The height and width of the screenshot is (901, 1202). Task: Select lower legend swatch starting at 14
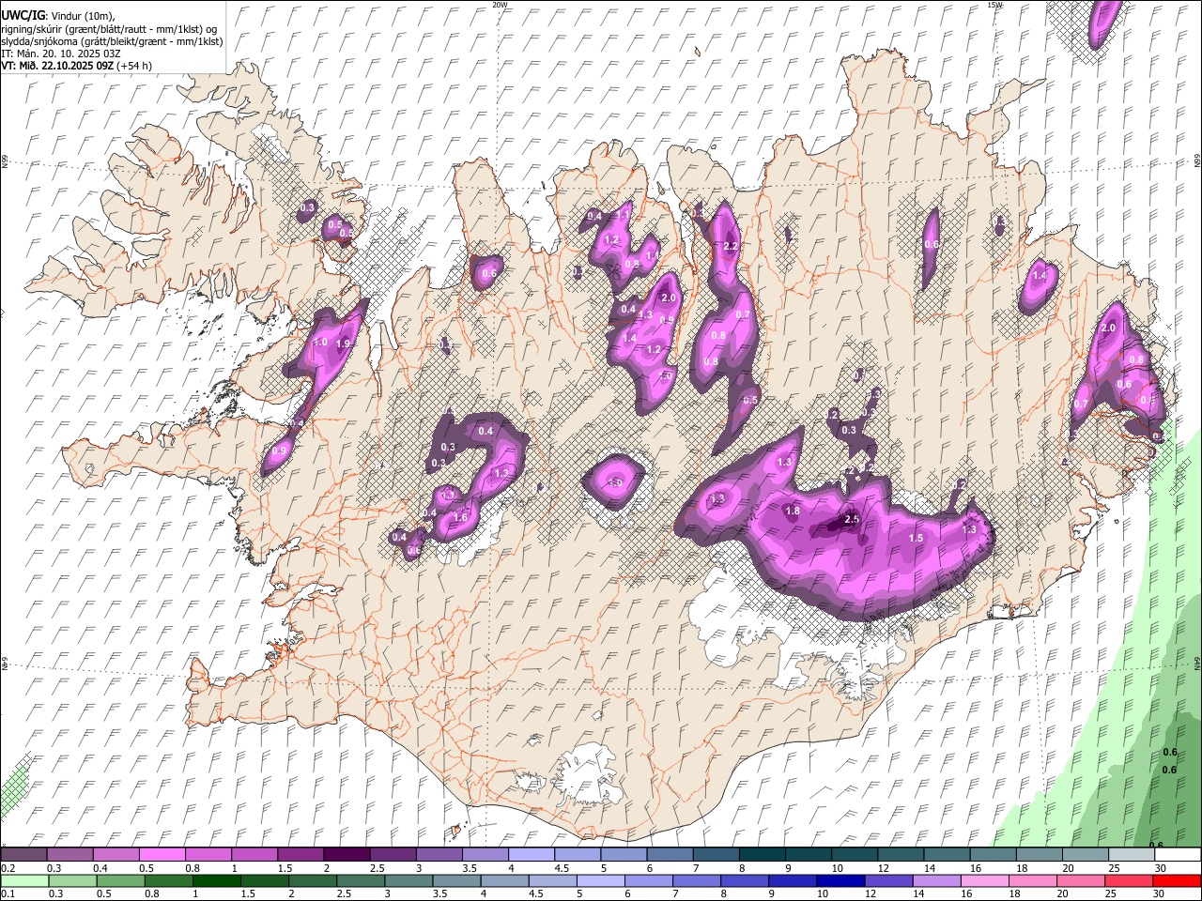click(x=936, y=881)
